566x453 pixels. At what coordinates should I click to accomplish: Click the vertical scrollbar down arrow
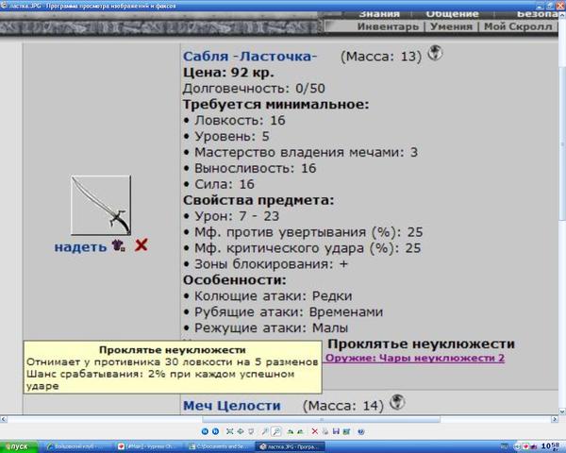(x=562, y=411)
